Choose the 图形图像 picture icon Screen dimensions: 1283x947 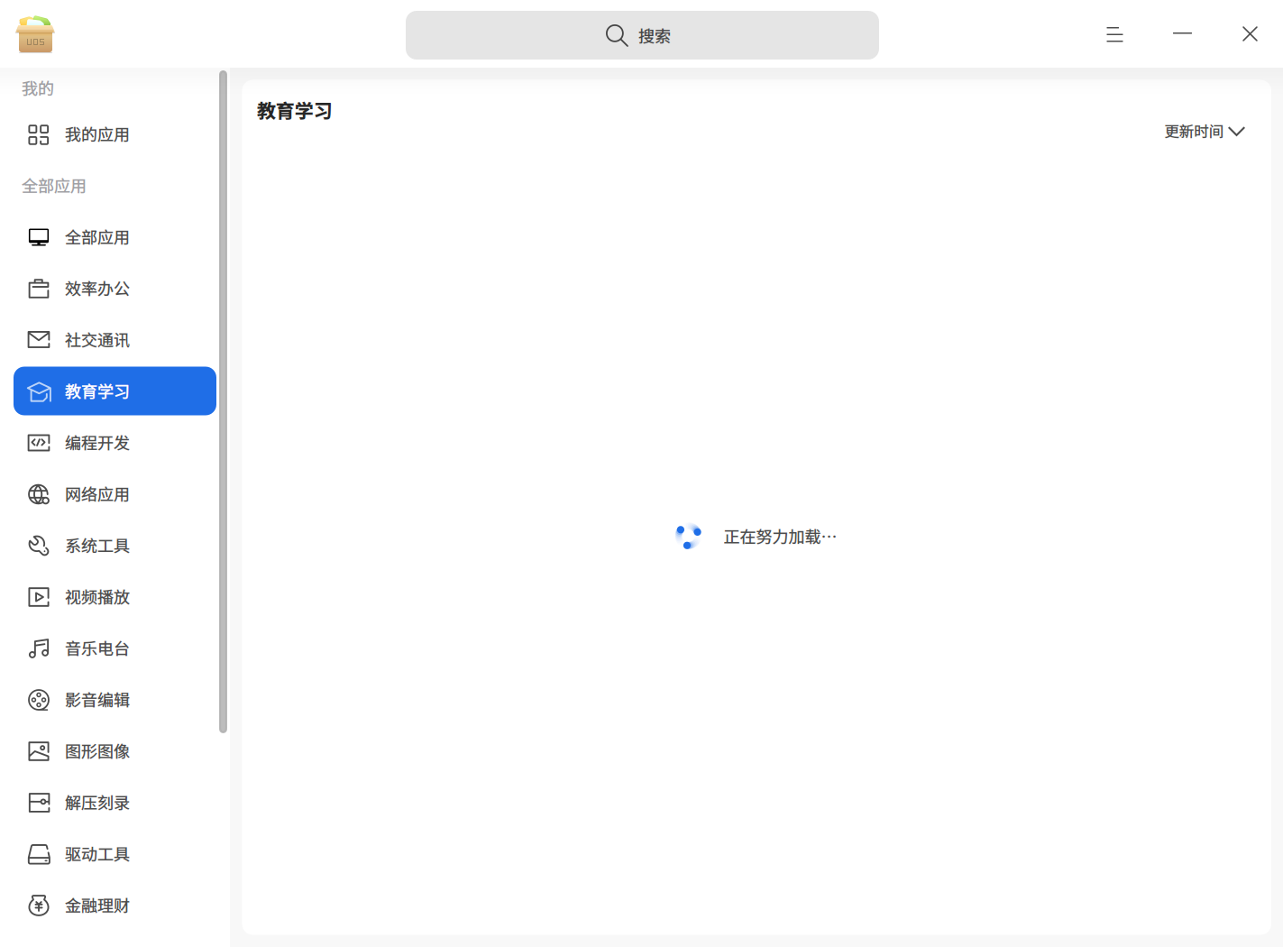pos(39,751)
